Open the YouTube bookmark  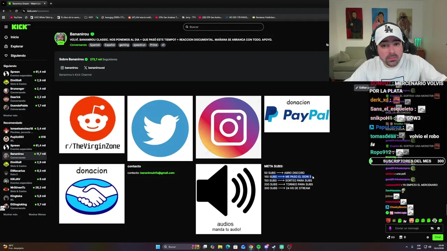[16, 17]
